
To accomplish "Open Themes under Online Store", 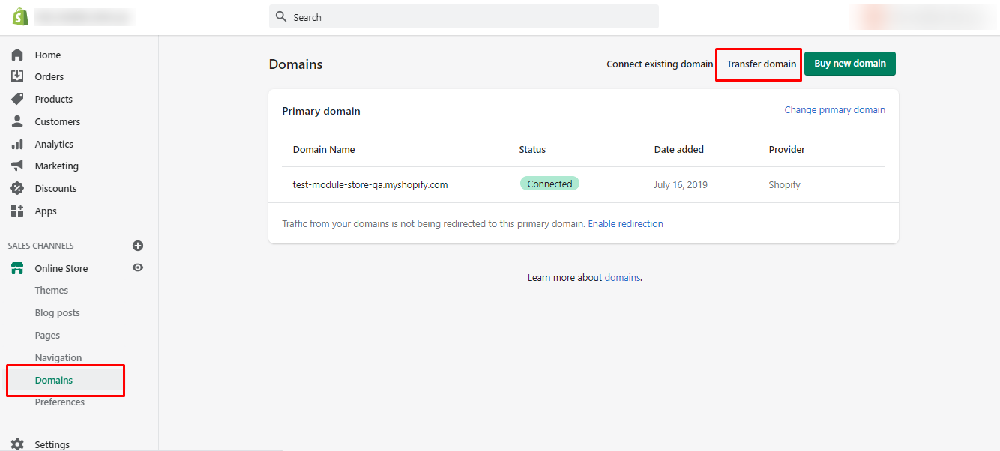I will 52,290.
